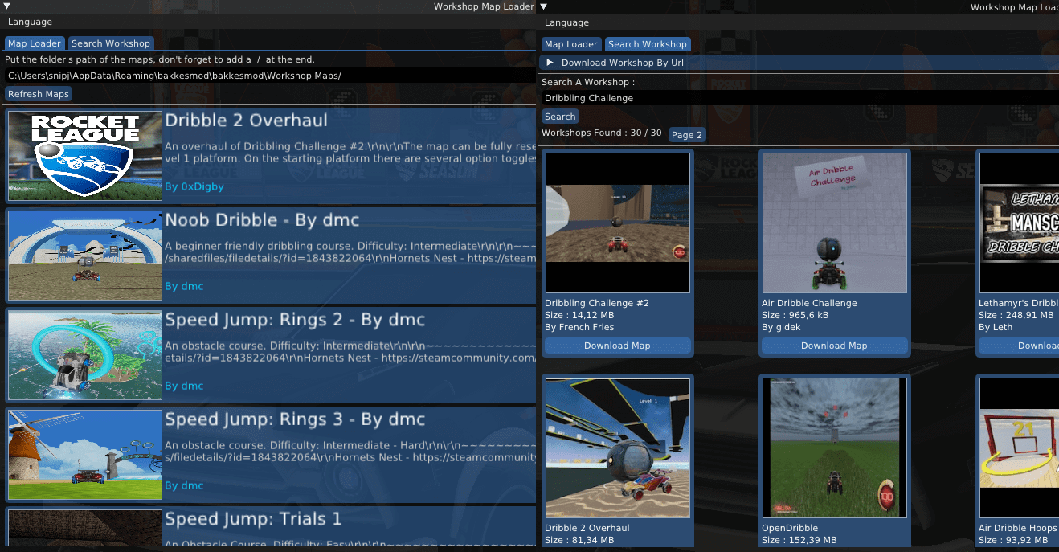Click the Search button under the workshop query

[x=560, y=117]
